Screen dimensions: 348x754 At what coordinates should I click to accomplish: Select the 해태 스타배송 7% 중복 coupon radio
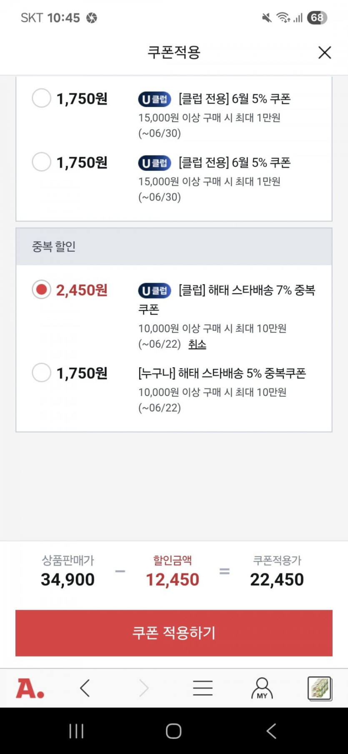42,289
